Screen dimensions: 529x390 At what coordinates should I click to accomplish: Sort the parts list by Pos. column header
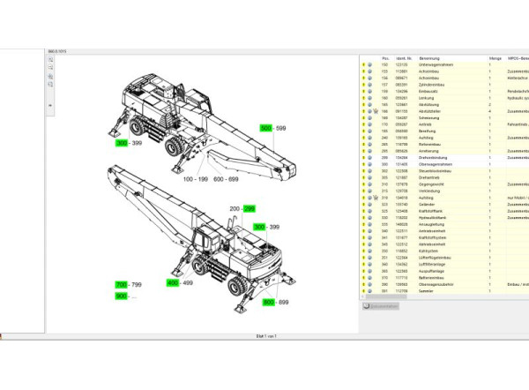coord(385,56)
